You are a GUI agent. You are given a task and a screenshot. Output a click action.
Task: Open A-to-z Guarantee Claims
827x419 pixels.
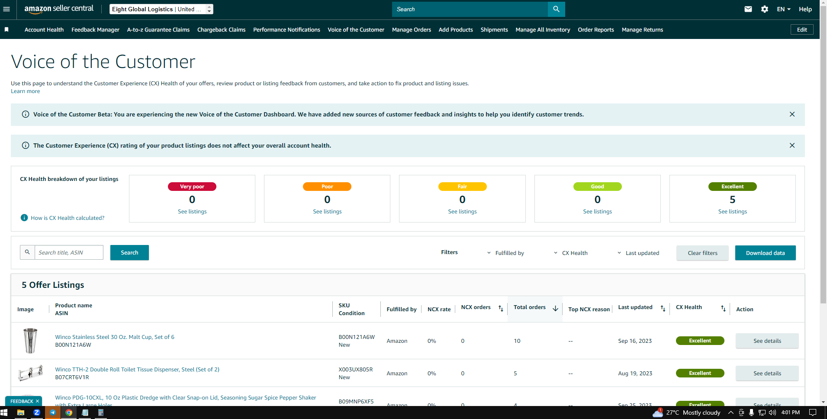158,29
